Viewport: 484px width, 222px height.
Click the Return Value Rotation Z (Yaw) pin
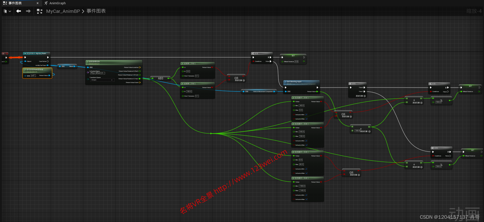tap(140, 79)
